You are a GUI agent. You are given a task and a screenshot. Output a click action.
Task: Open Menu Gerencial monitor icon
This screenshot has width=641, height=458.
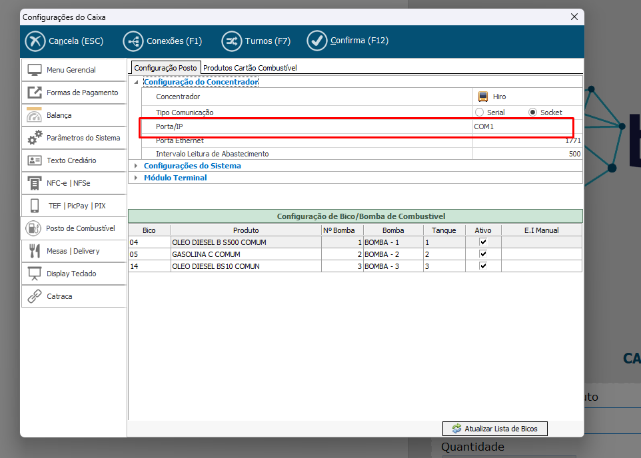pos(35,70)
